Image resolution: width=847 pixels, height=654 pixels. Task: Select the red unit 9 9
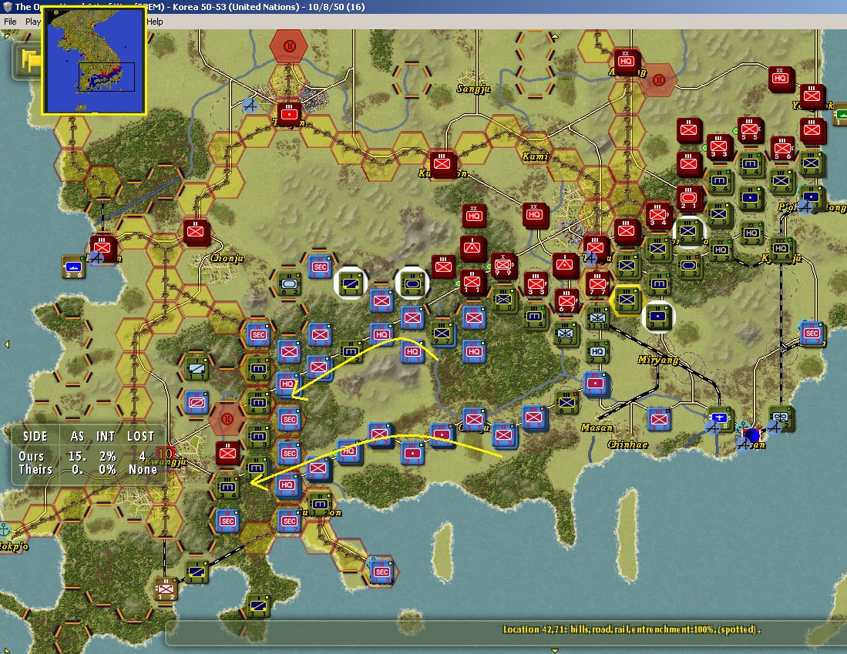tap(503, 265)
